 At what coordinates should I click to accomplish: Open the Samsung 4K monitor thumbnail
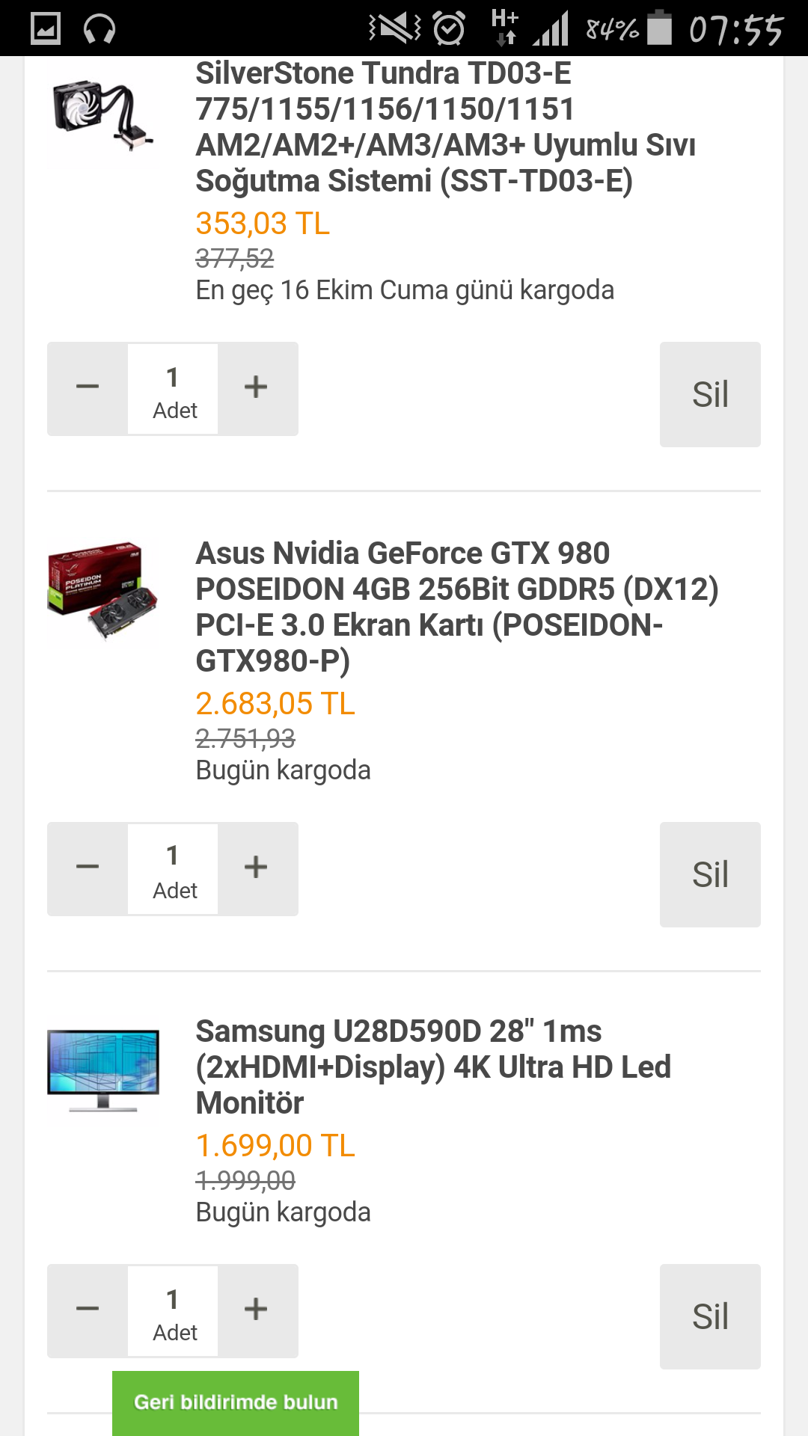(x=103, y=1070)
